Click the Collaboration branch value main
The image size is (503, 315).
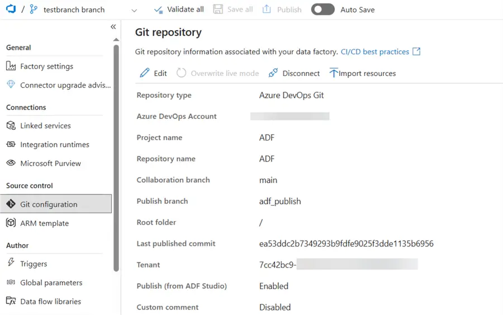pos(268,180)
